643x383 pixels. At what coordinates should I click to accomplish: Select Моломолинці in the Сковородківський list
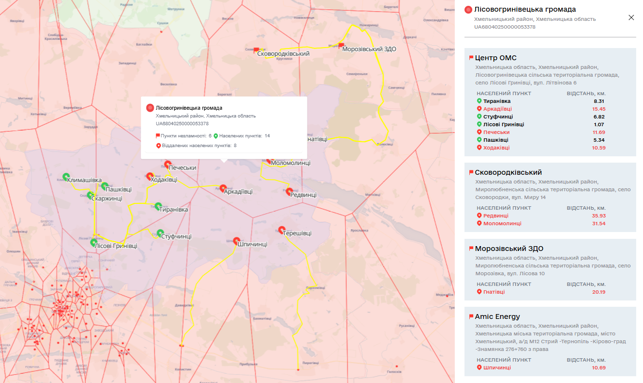pos(502,223)
